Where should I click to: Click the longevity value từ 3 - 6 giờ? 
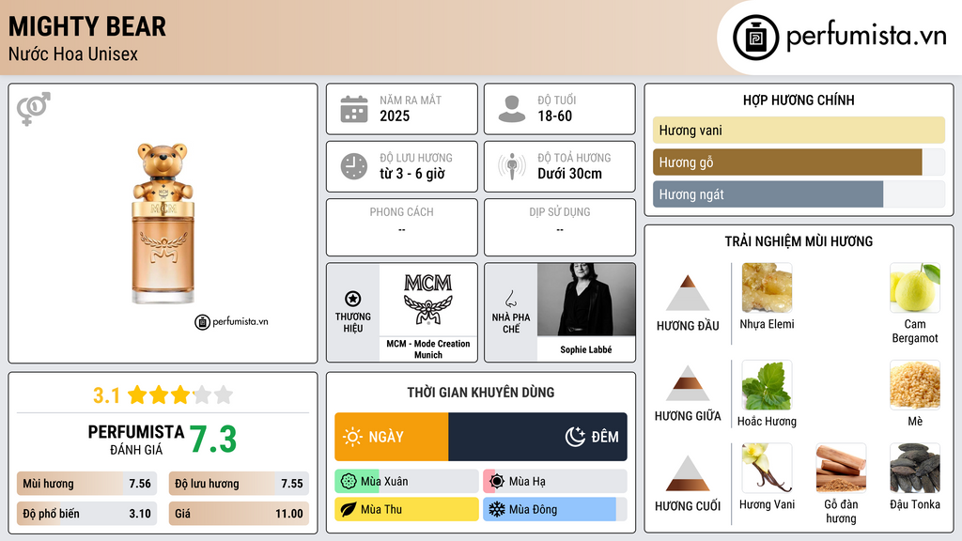click(x=412, y=174)
